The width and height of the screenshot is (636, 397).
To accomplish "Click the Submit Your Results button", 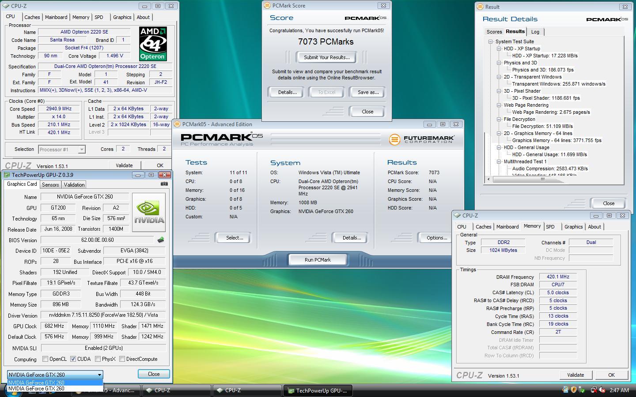I will [x=326, y=57].
